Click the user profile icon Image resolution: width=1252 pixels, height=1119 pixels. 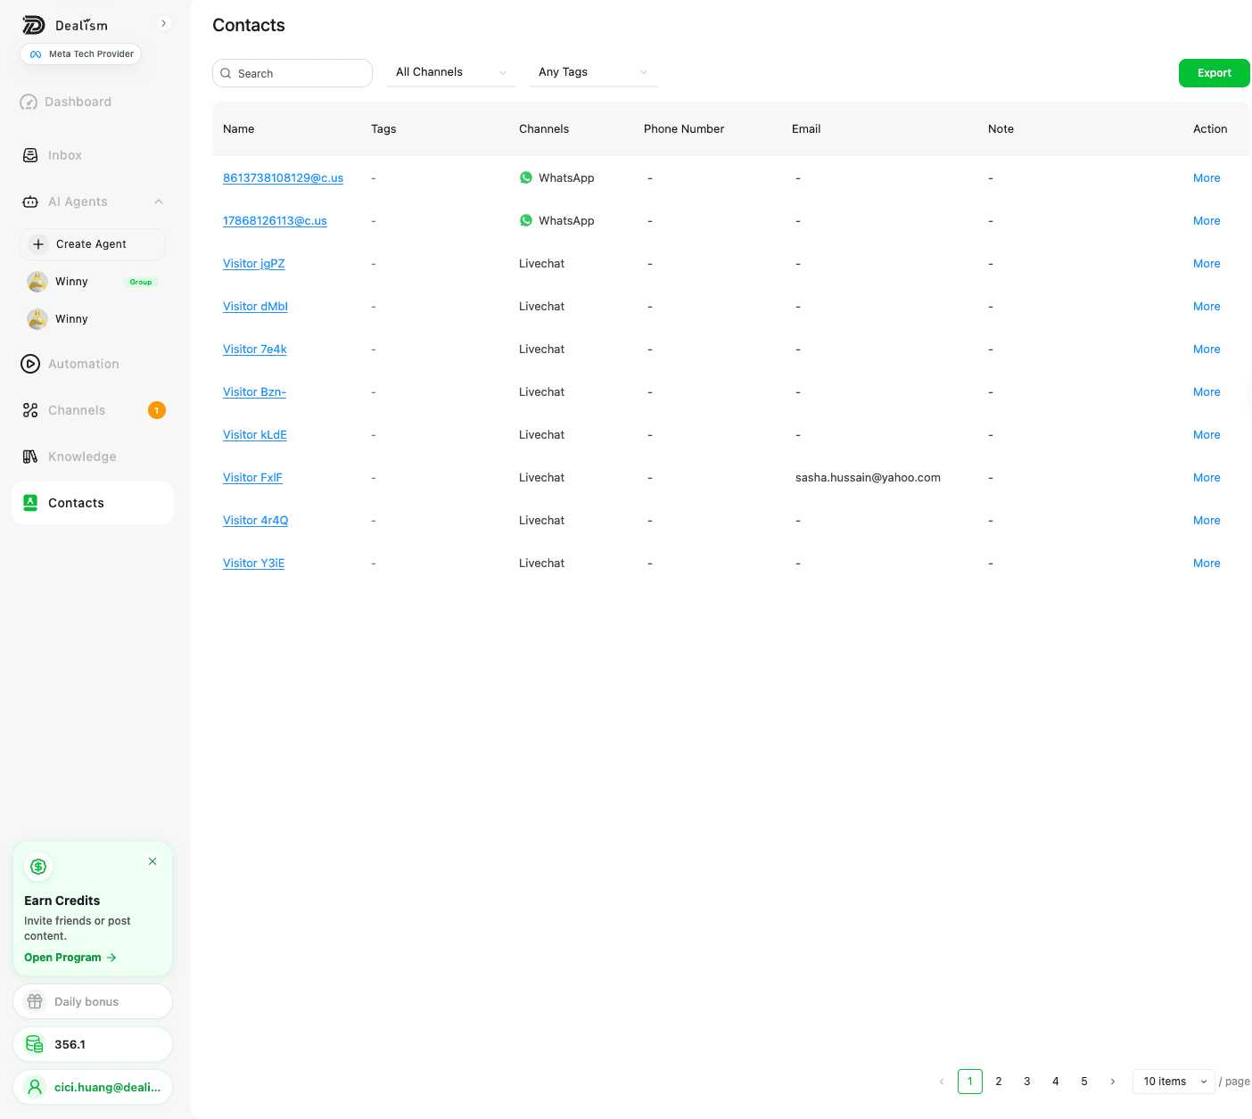[35, 1087]
